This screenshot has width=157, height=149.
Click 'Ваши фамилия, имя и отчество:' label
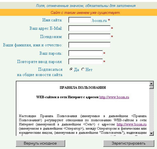point(33,45)
